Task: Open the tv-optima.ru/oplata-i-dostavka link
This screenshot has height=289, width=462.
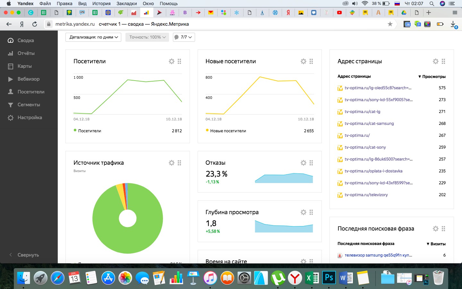Action: pyautogui.click(x=373, y=171)
